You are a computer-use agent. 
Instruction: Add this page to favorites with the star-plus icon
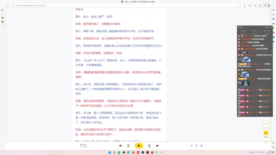244,6
